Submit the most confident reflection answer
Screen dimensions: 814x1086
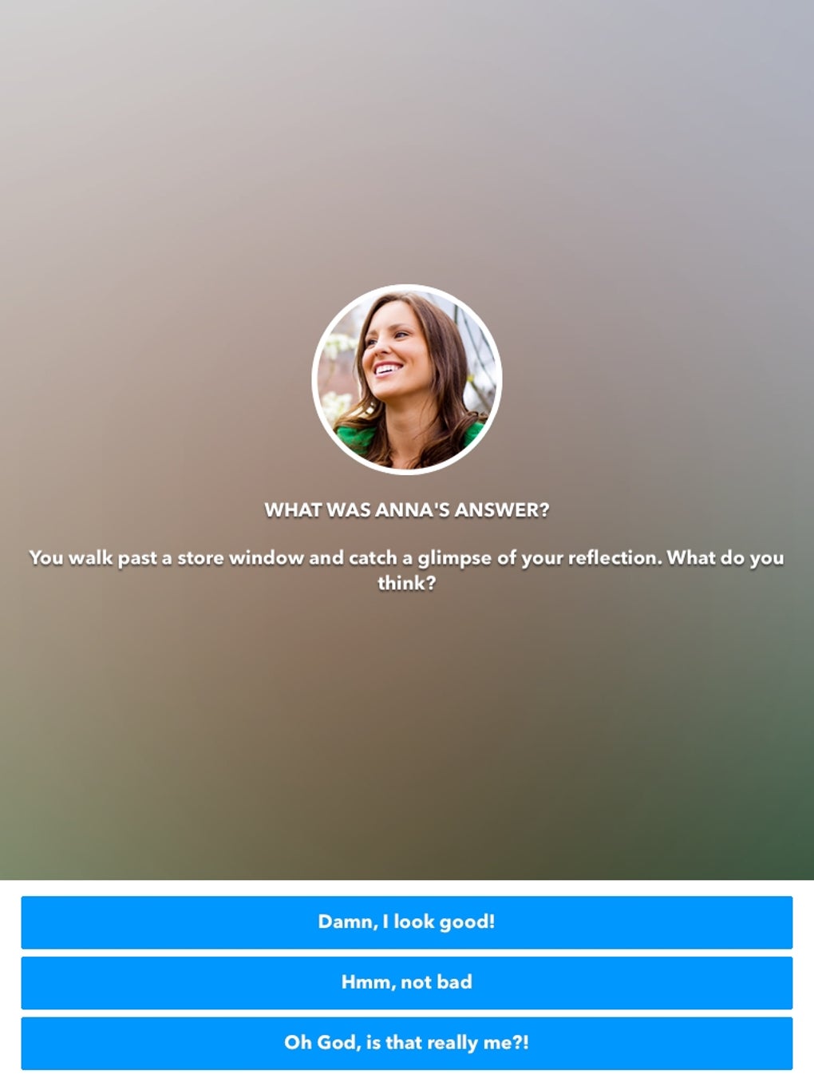pos(406,922)
